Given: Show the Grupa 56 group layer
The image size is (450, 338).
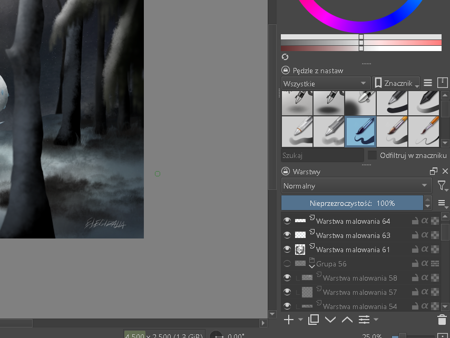Looking at the screenshot, I should tap(287, 264).
